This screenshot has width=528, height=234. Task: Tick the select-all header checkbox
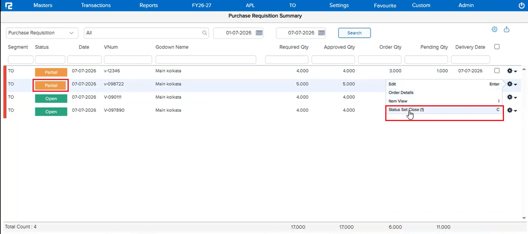point(497,47)
